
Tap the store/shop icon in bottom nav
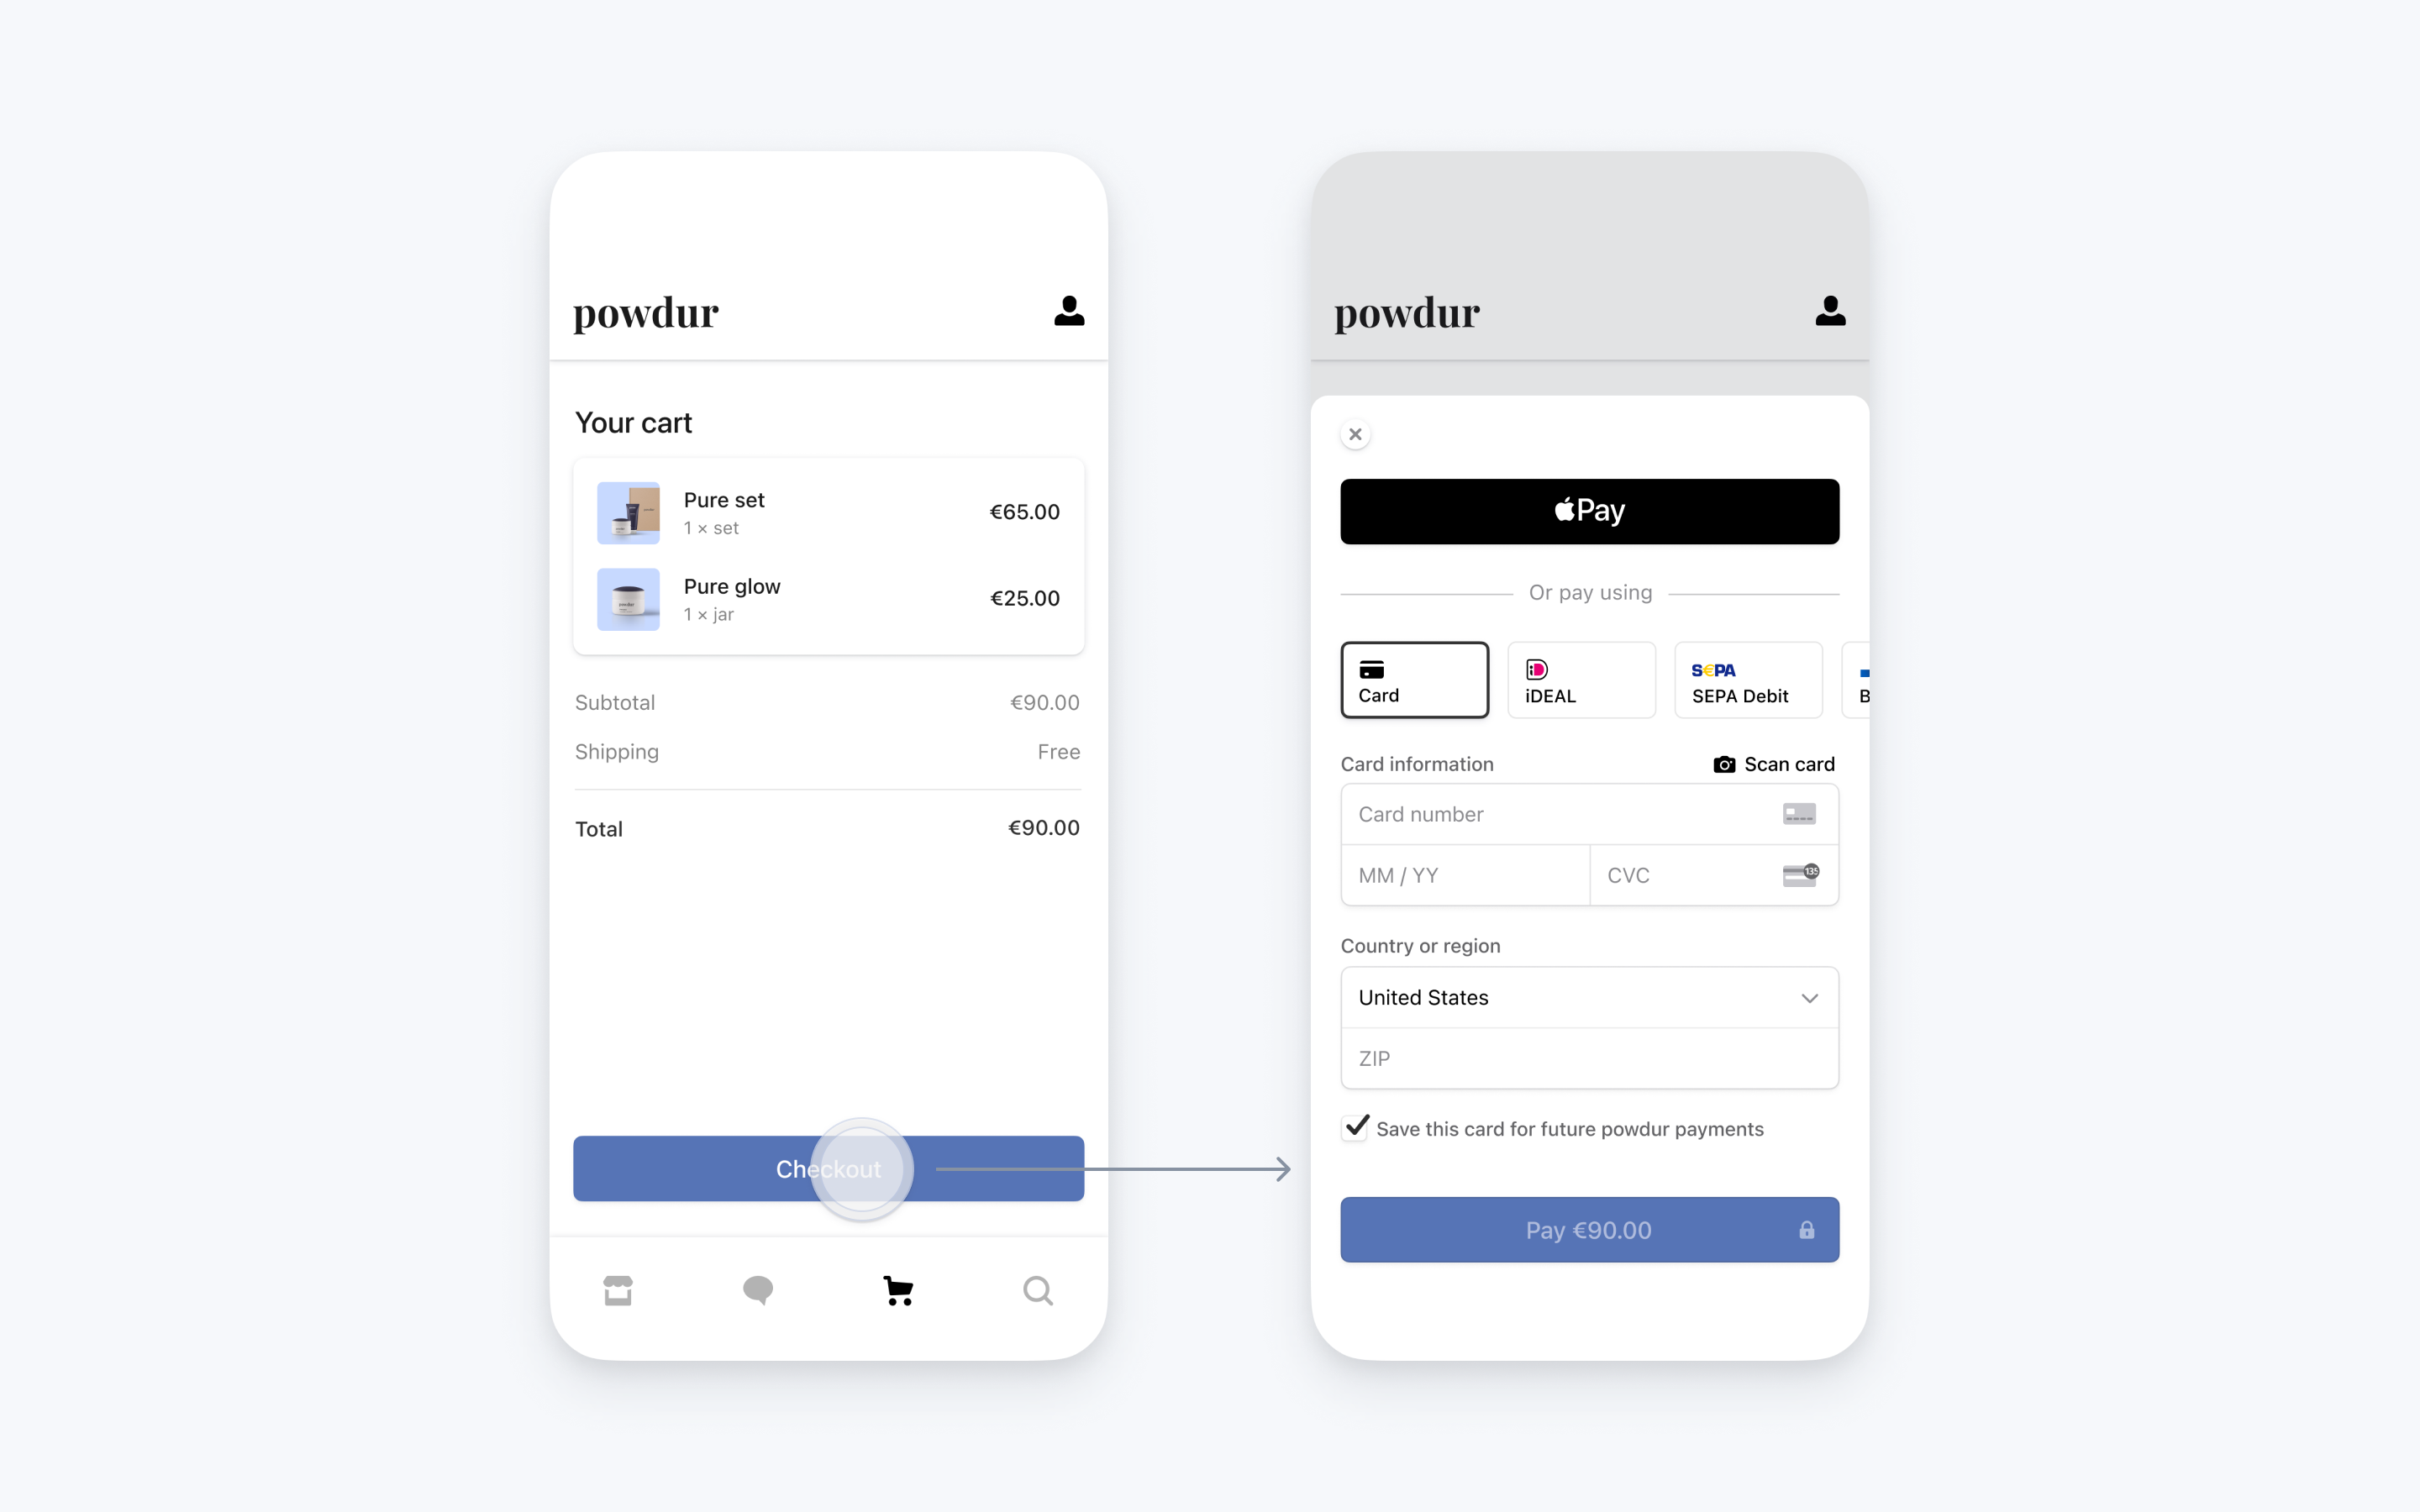pyautogui.click(x=617, y=1291)
